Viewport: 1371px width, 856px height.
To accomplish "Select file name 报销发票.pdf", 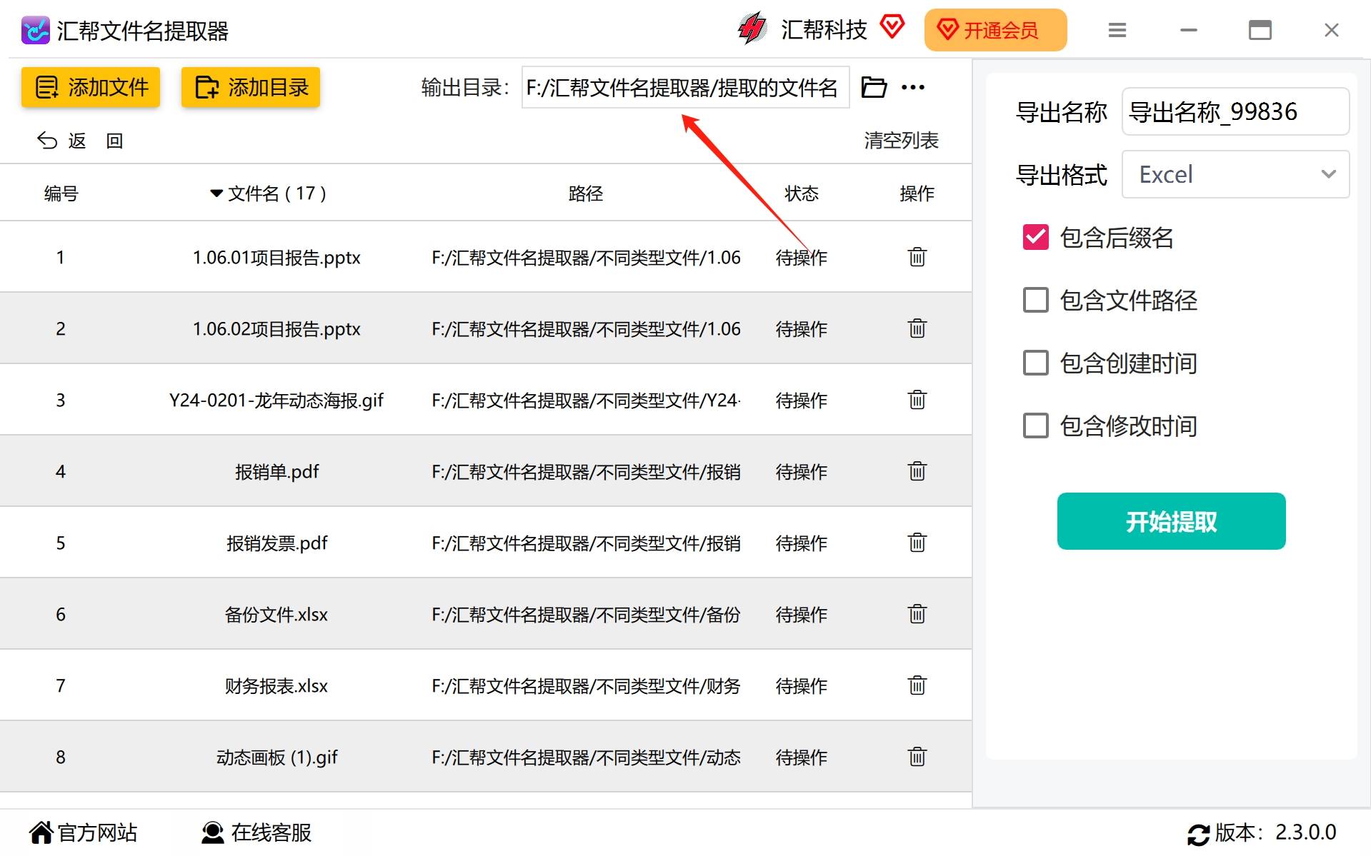I will point(276,543).
